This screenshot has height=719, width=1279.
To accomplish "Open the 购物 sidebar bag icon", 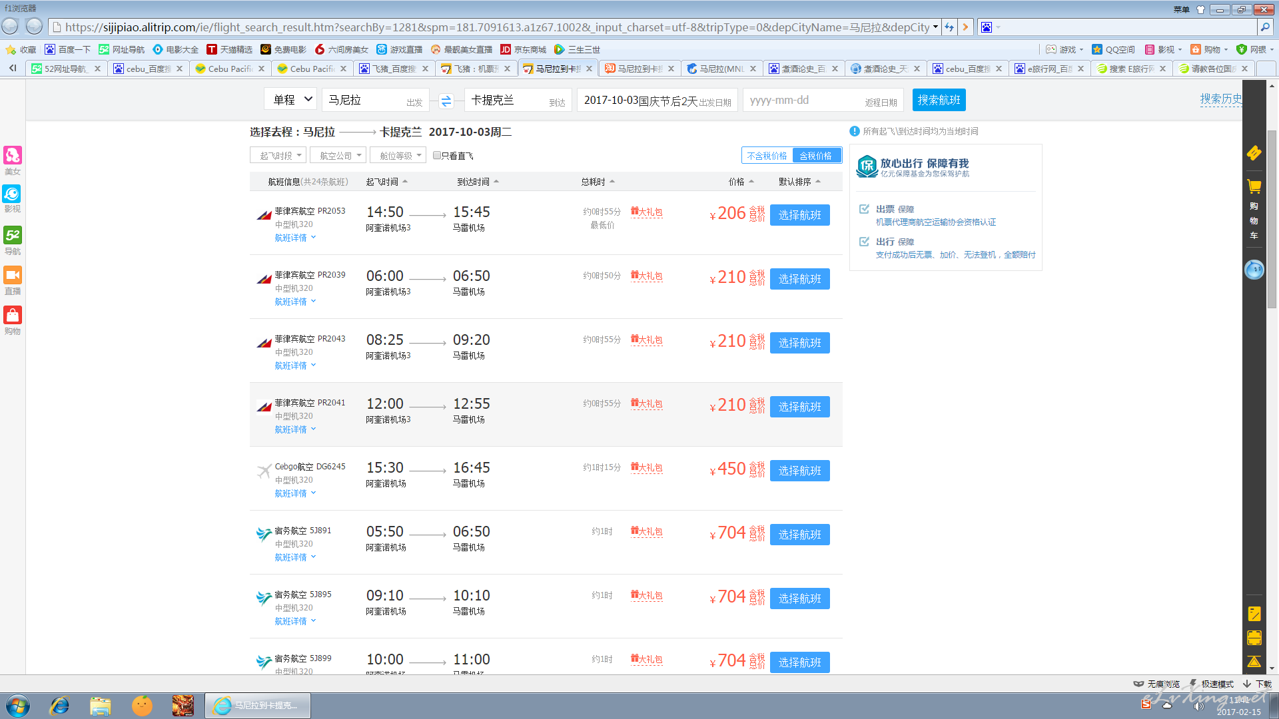I will (x=13, y=315).
